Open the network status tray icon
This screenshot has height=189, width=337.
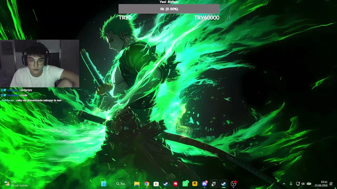pos(298,184)
